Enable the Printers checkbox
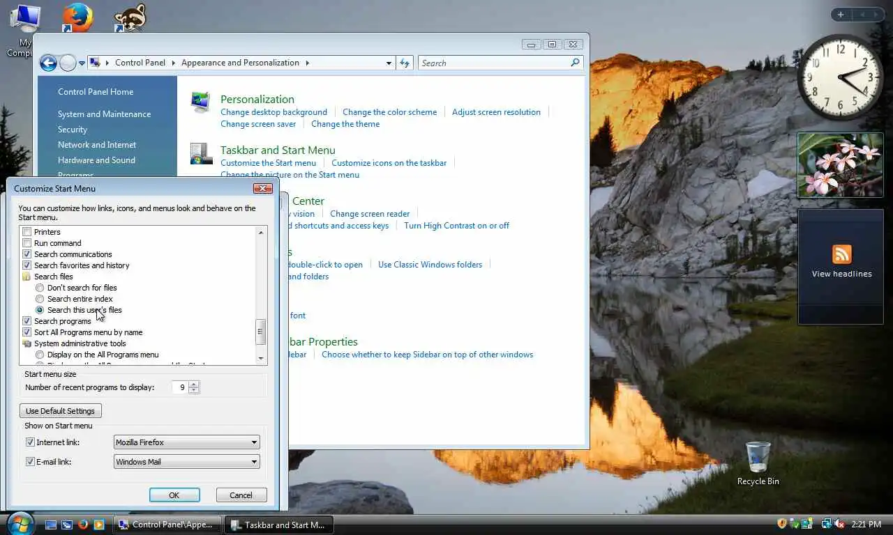This screenshot has width=893, height=535. 27,232
